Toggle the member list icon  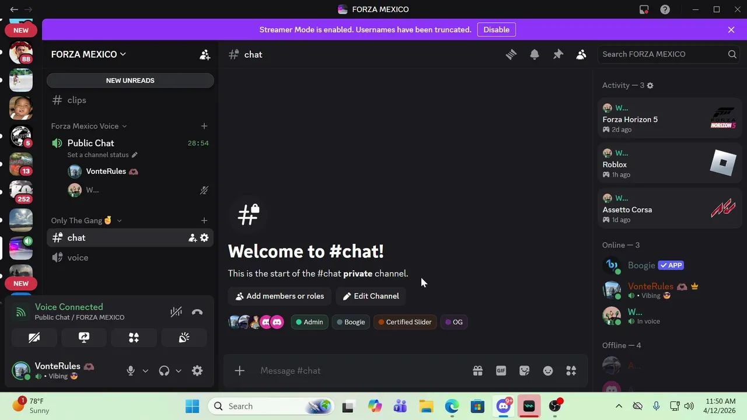tap(581, 54)
